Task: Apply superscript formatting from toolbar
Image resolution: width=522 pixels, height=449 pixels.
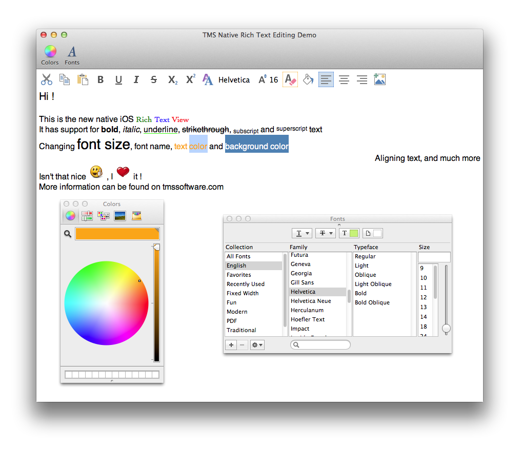Action: (x=190, y=79)
